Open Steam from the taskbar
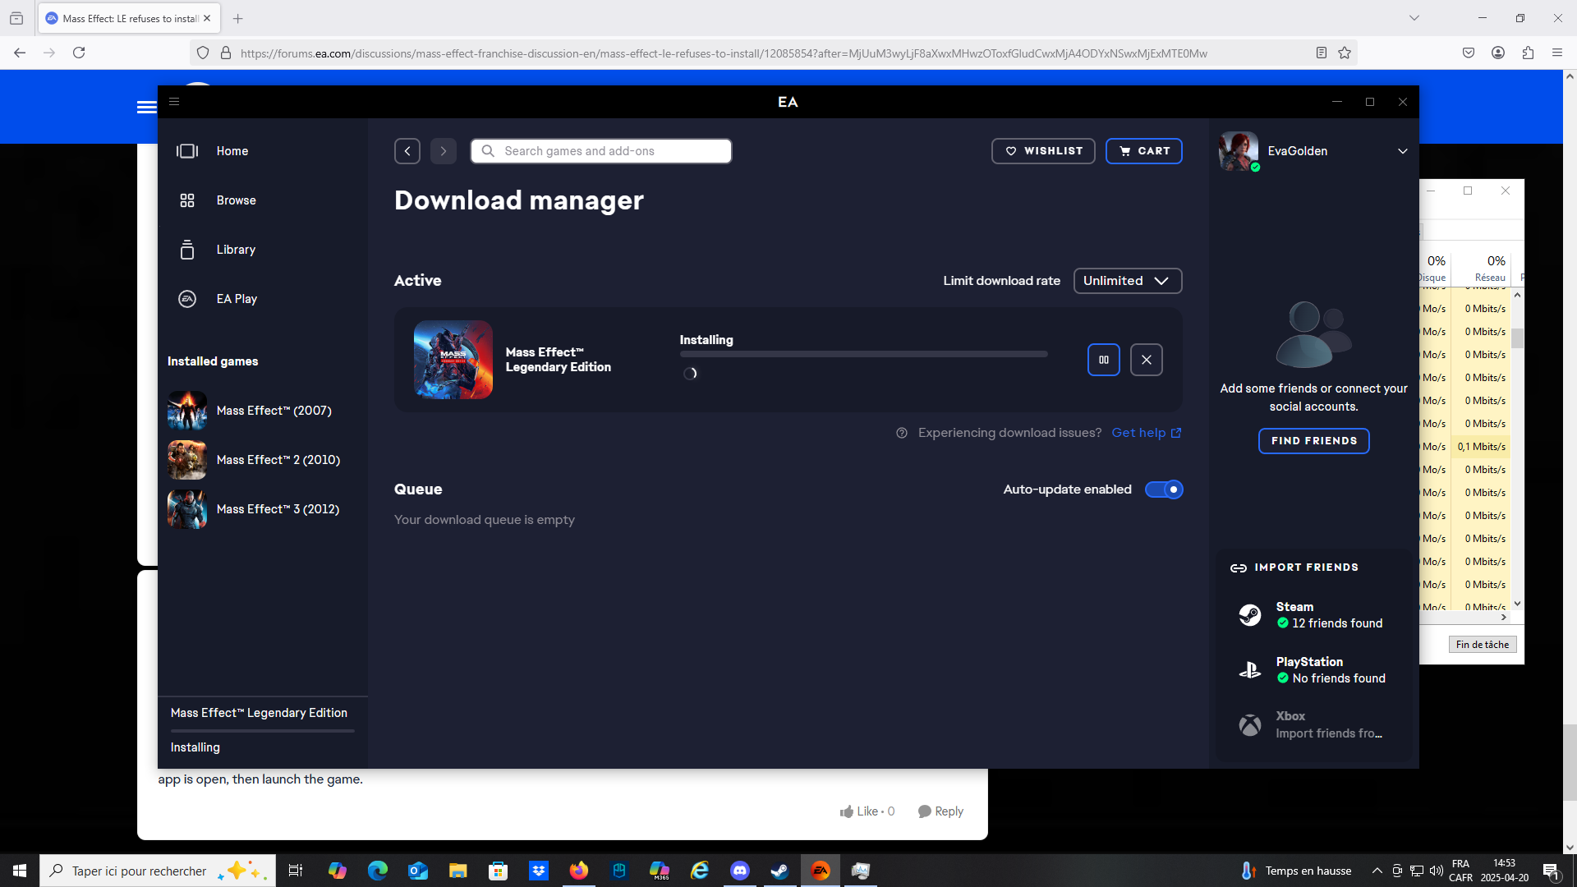Screen dimensions: 1577x887 (x=780, y=871)
